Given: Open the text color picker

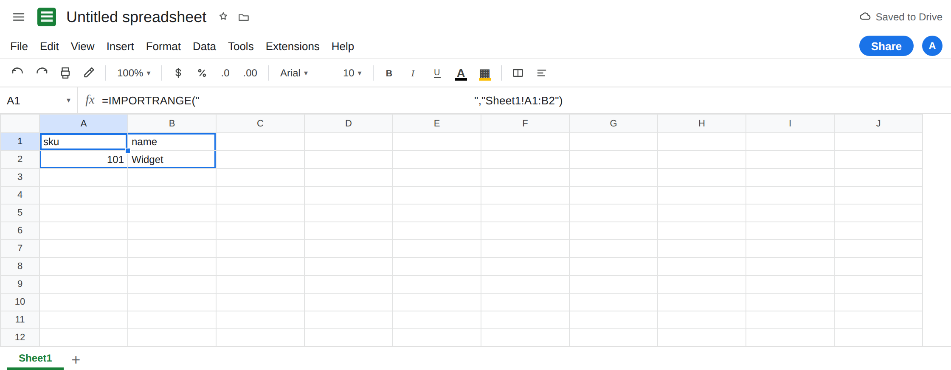Looking at the screenshot, I should (x=461, y=73).
